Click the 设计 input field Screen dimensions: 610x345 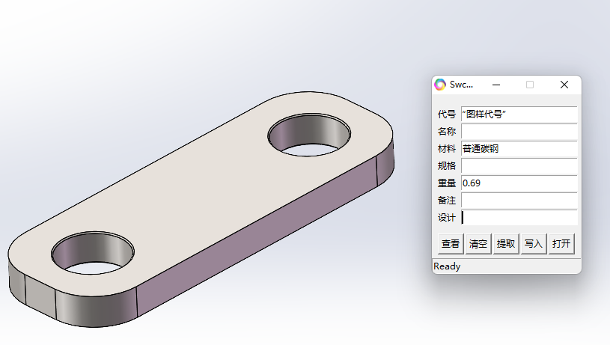coord(519,218)
